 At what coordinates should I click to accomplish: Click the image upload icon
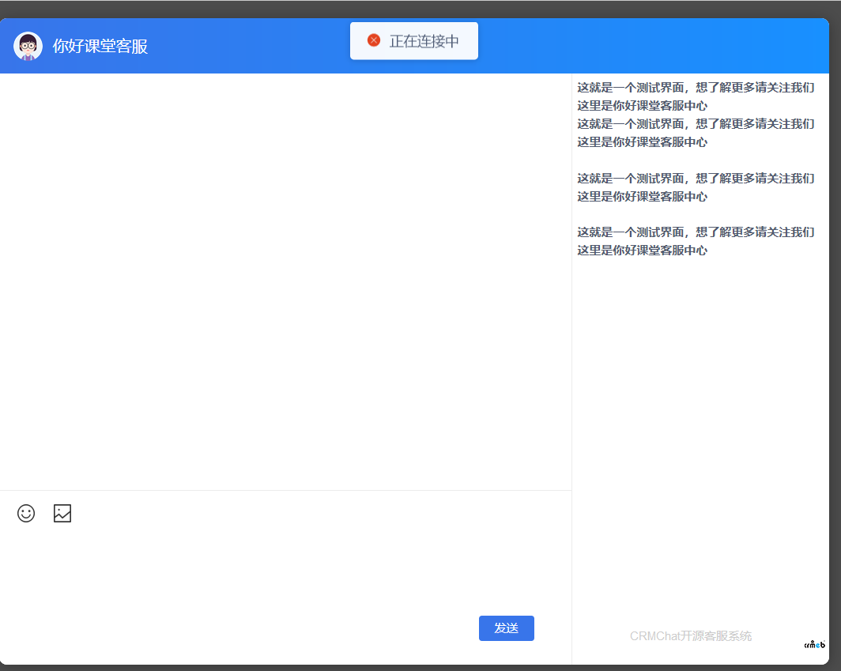[x=62, y=513]
